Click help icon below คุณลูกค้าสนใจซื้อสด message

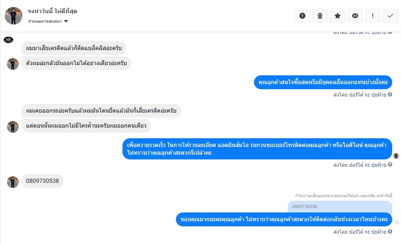tap(390, 95)
